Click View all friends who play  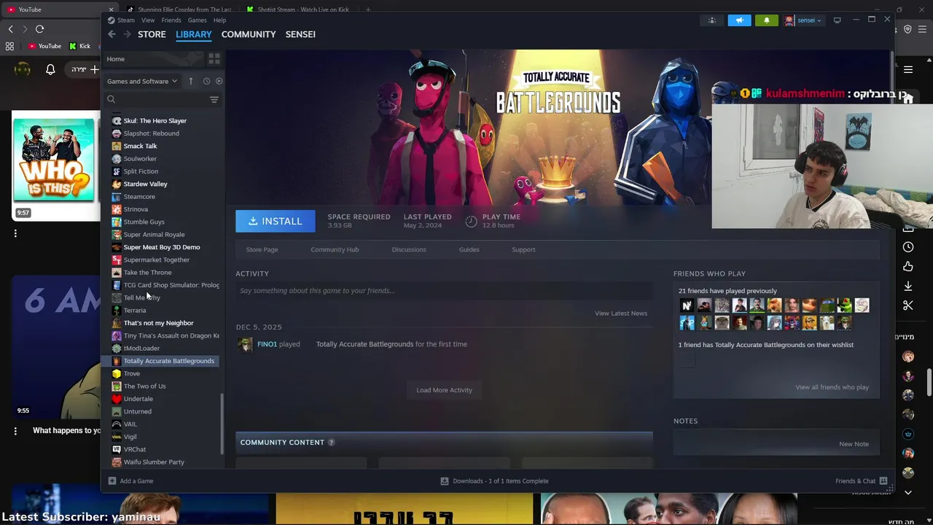832,387
